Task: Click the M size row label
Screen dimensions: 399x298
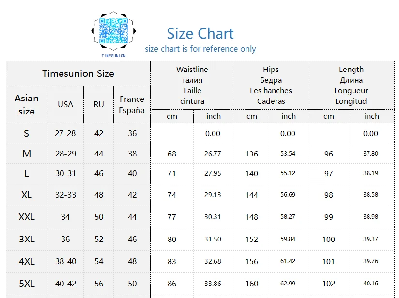Action: [27, 154]
